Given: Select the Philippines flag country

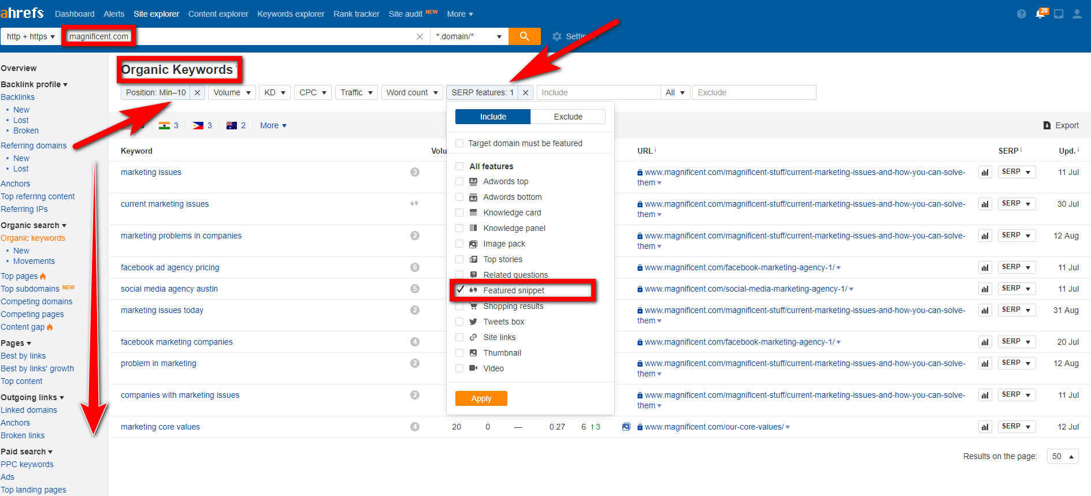Looking at the screenshot, I should pyautogui.click(x=198, y=125).
